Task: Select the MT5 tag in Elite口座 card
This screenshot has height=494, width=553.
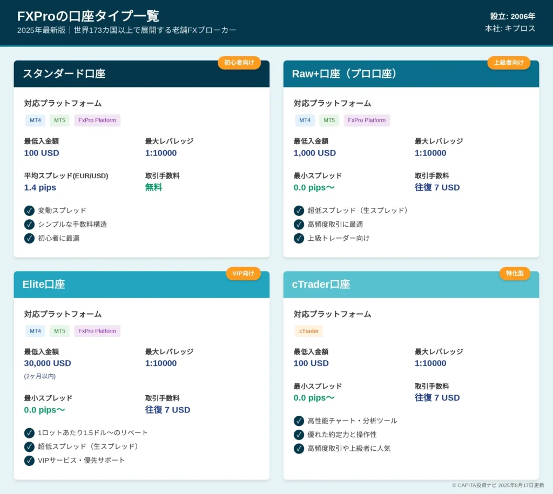Action: click(59, 331)
